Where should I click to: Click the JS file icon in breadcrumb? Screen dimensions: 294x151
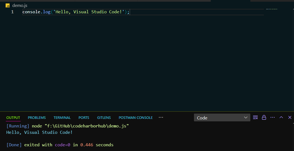click(x=8, y=6)
